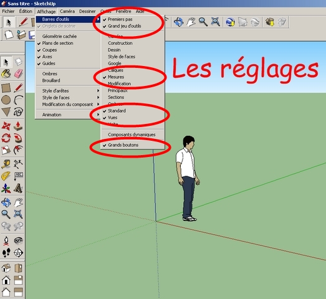This screenshot has height=299, width=326.
Task: Activate Pan hand tool in left toolbar
Action: [18, 202]
